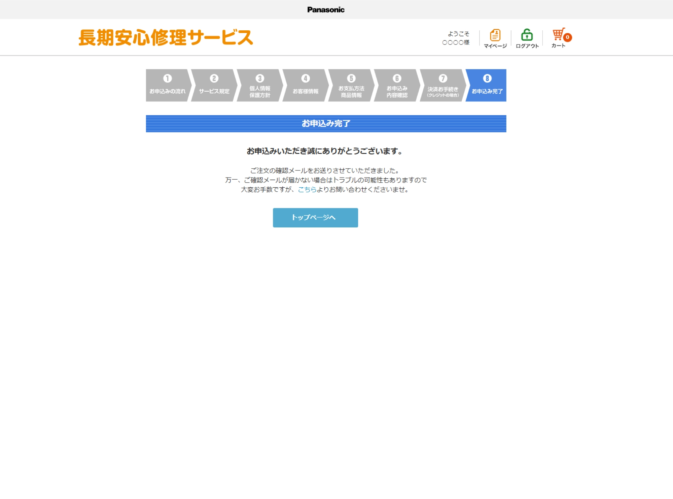Screen dimensions: 673x499
Task: Click the お申込み完了 blue header banner
Action: (x=326, y=124)
